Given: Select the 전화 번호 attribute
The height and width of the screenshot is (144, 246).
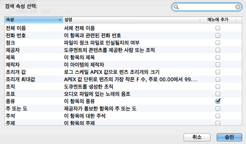Looking at the screenshot, I should (x=16, y=35).
